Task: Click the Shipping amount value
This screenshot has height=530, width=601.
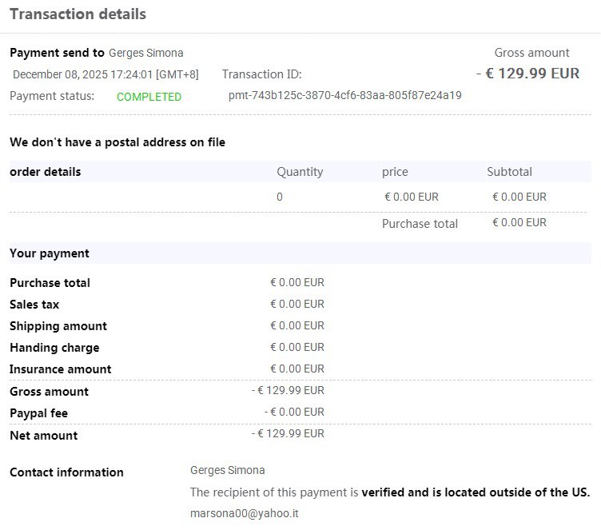Action: pos(297,325)
